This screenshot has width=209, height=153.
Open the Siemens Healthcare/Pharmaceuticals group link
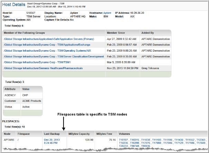point(43,68)
